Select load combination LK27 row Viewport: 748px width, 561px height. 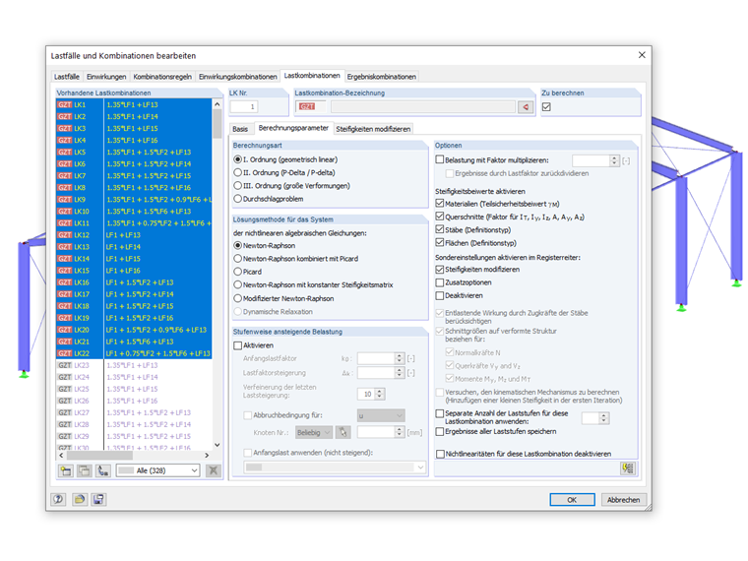(x=134, y=412)
